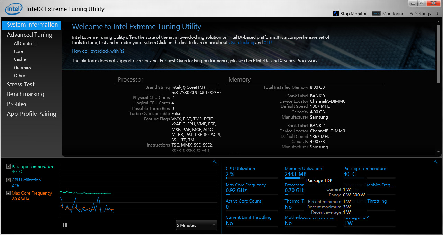Click scrollbar down arrow in info pane

click(439, 152)
